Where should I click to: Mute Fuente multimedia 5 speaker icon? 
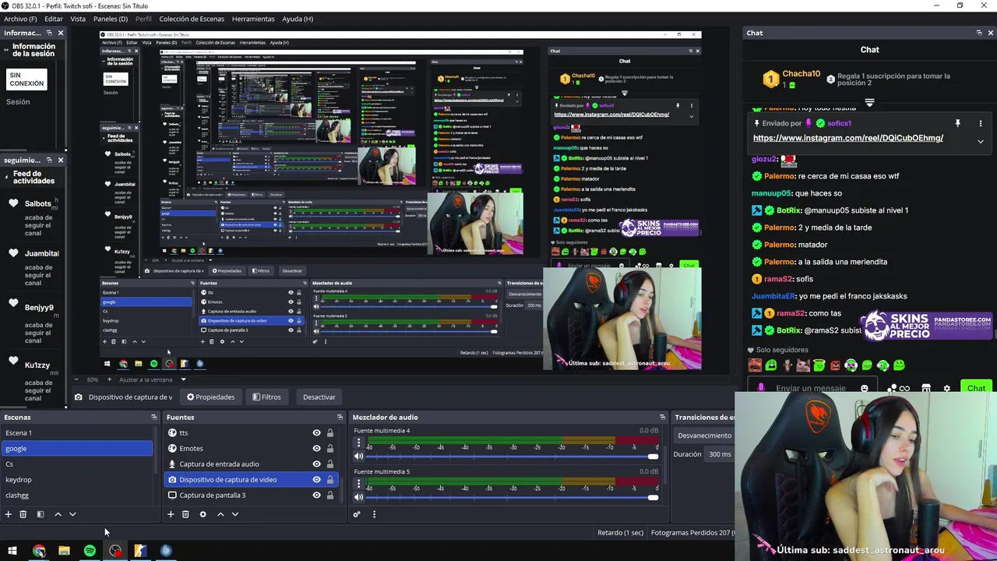(x=359, y=497)
